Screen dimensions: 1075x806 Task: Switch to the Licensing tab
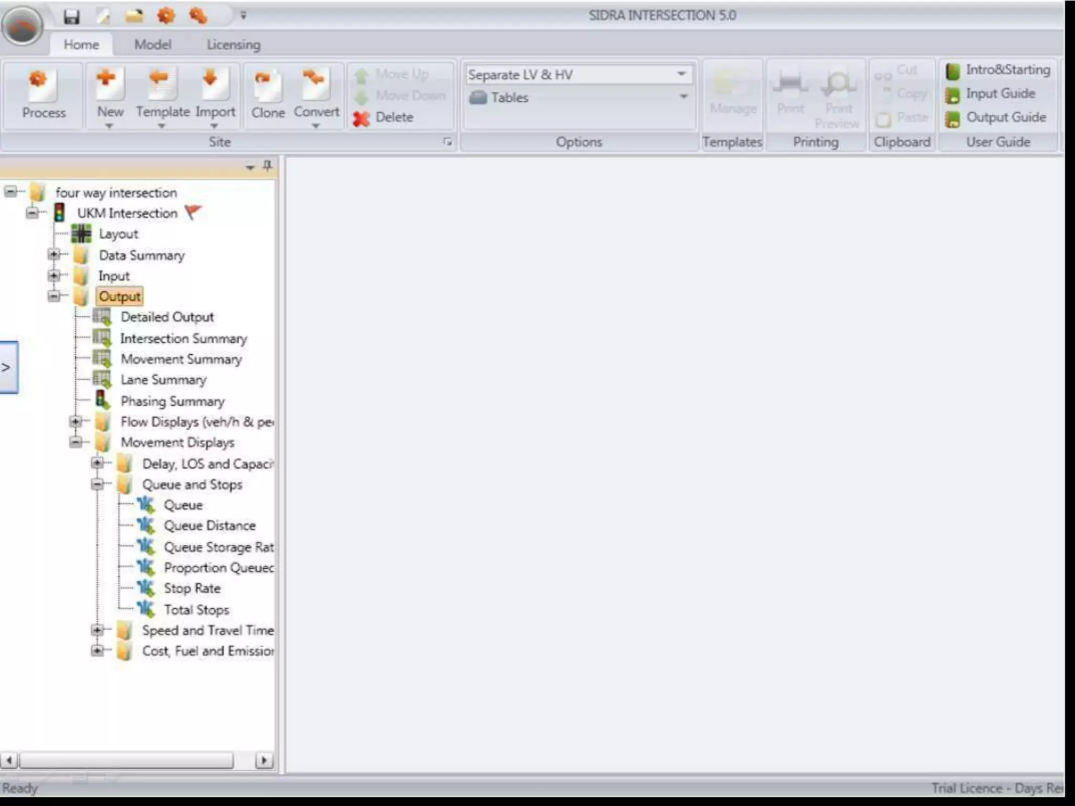pos(233,45)
